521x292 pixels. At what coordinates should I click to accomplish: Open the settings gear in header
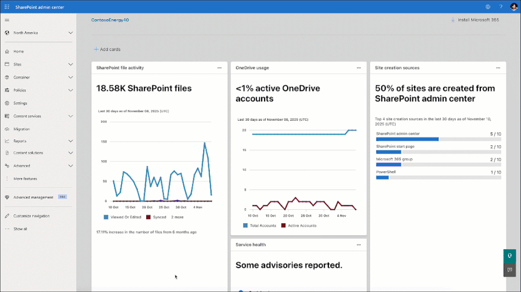click(x=488, y=7)
